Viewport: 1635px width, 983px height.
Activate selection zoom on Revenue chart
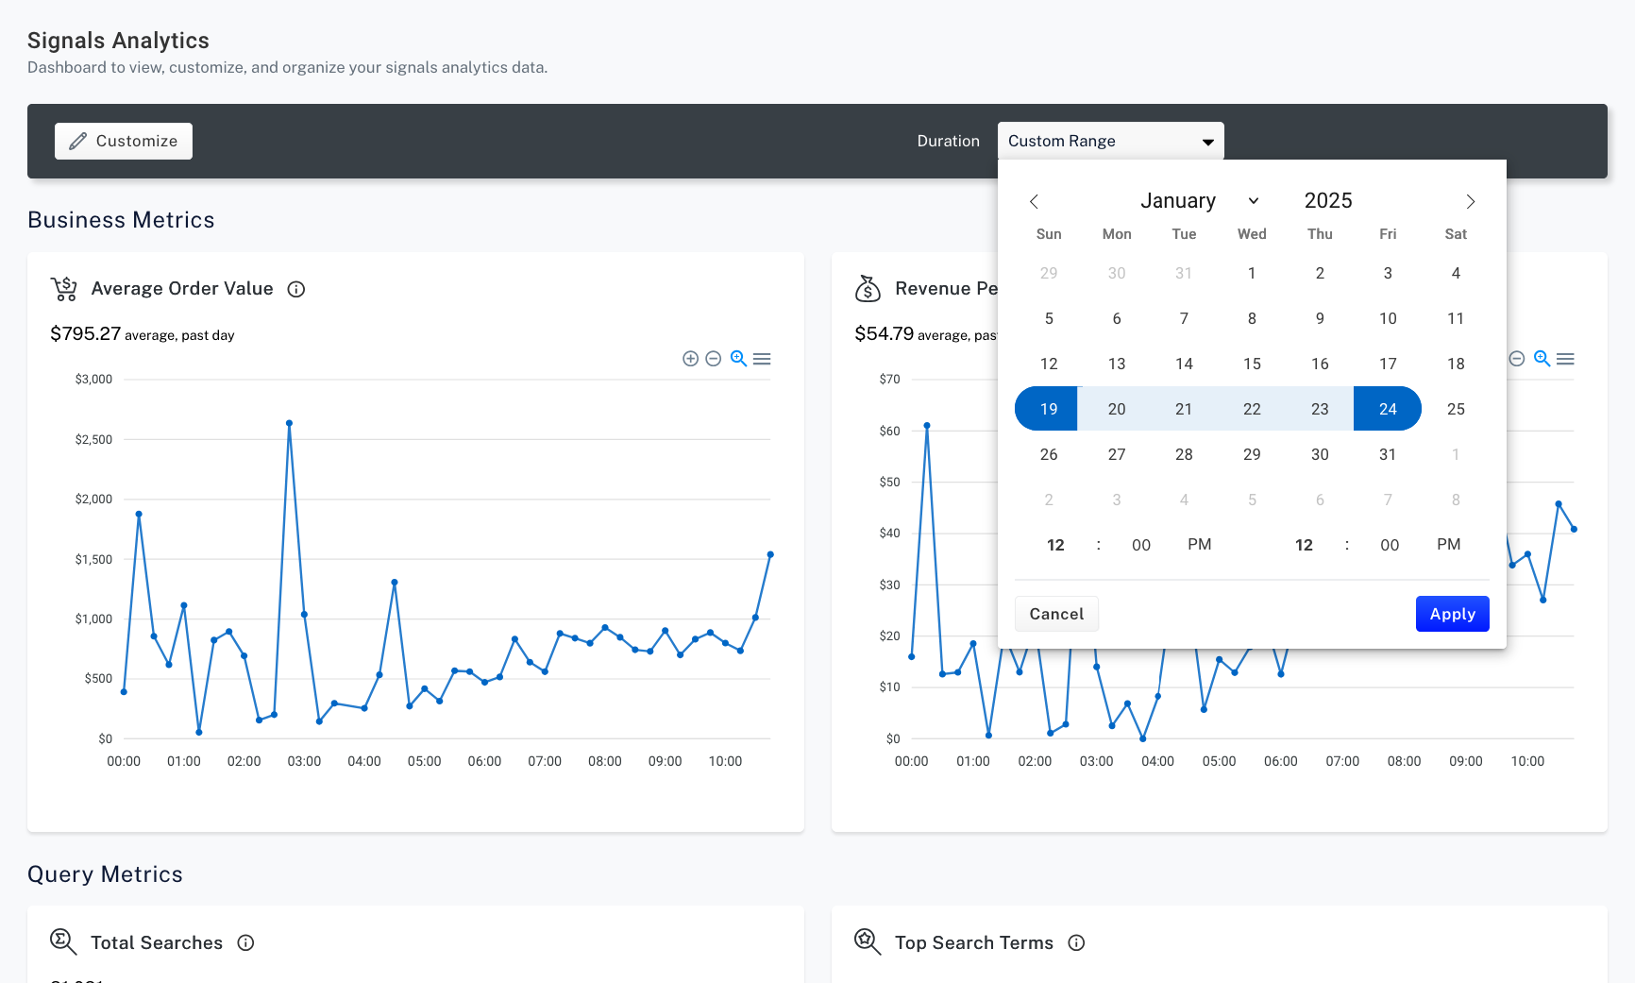[x=1542, y=359]
